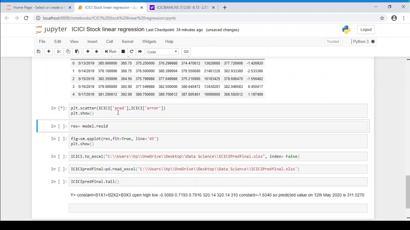Viewport: 410px width, 230px height.
Task: Click the plt.scatter code cell
Action: pos(218,111)
